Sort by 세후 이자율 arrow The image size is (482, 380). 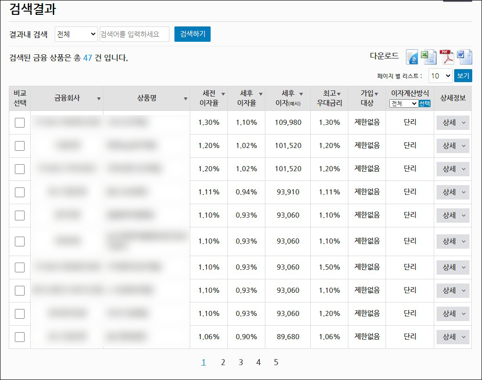point(261,94)
